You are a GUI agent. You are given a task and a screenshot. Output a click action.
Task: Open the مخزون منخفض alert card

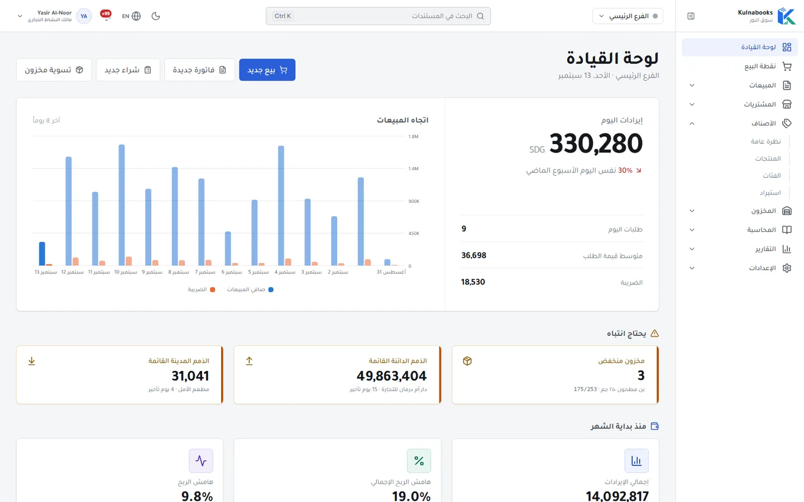555,374
